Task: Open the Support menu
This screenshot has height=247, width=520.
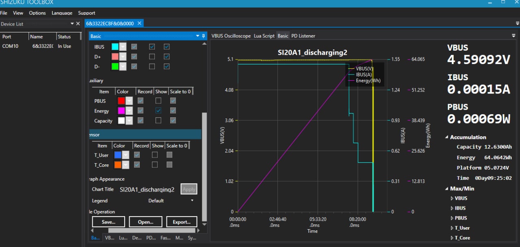Action: (87, 13)
